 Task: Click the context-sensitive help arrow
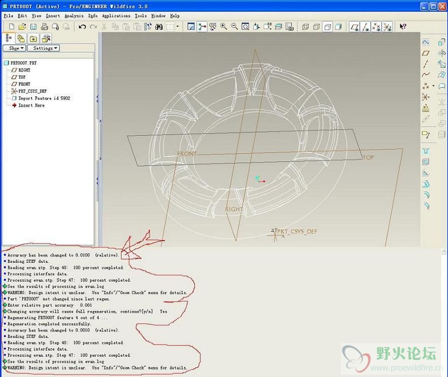(403, 26)
